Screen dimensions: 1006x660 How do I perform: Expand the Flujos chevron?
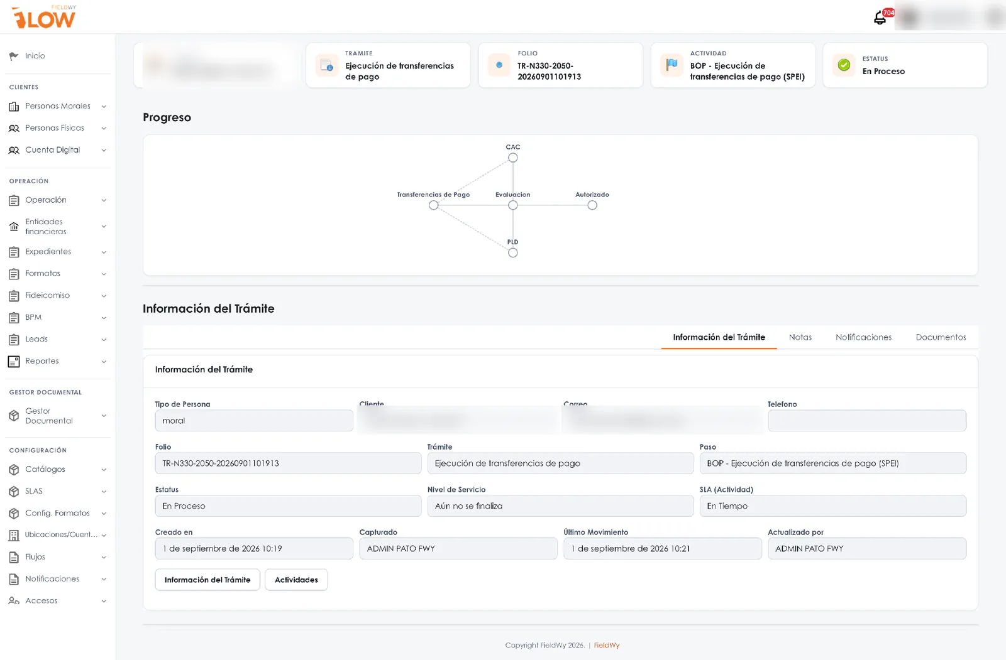pos(104,558)
